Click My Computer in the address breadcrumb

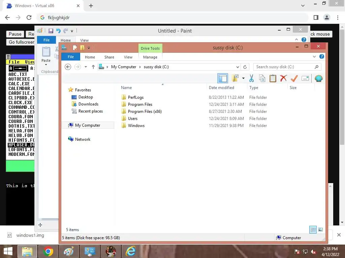click(x=123, y=67)
